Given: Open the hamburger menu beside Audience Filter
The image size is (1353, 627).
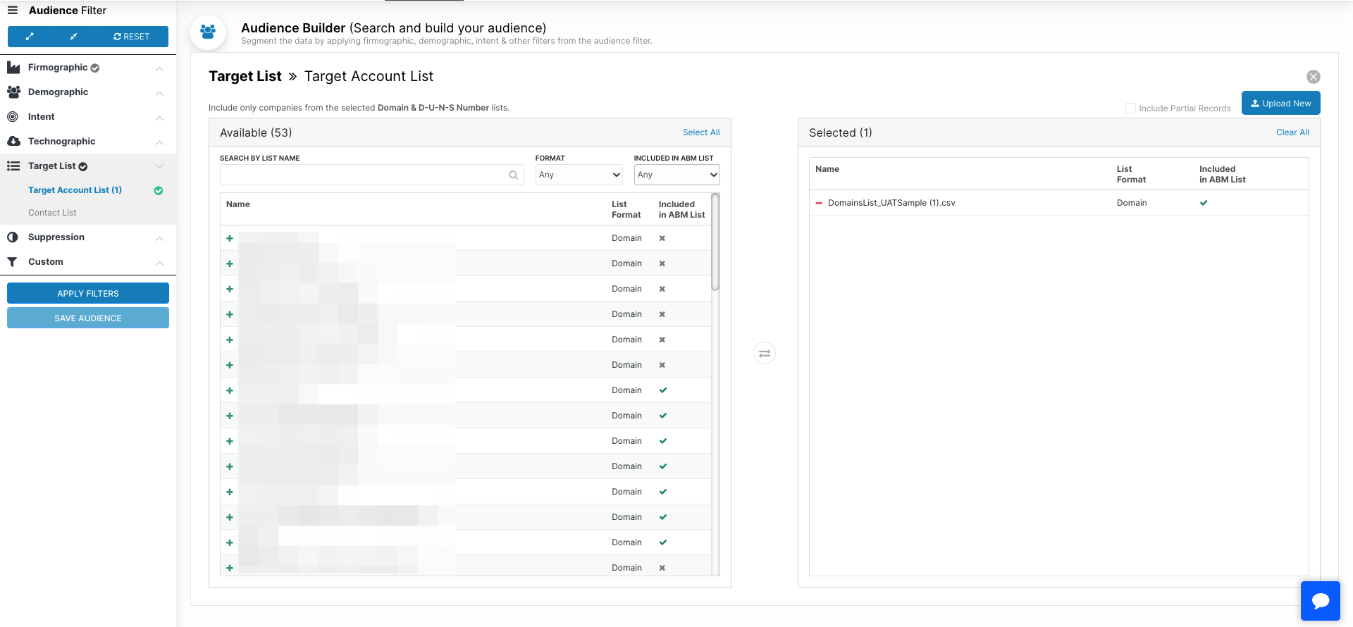Looking at the screenshot, I should pyautogui.click(x=13, y=11).
